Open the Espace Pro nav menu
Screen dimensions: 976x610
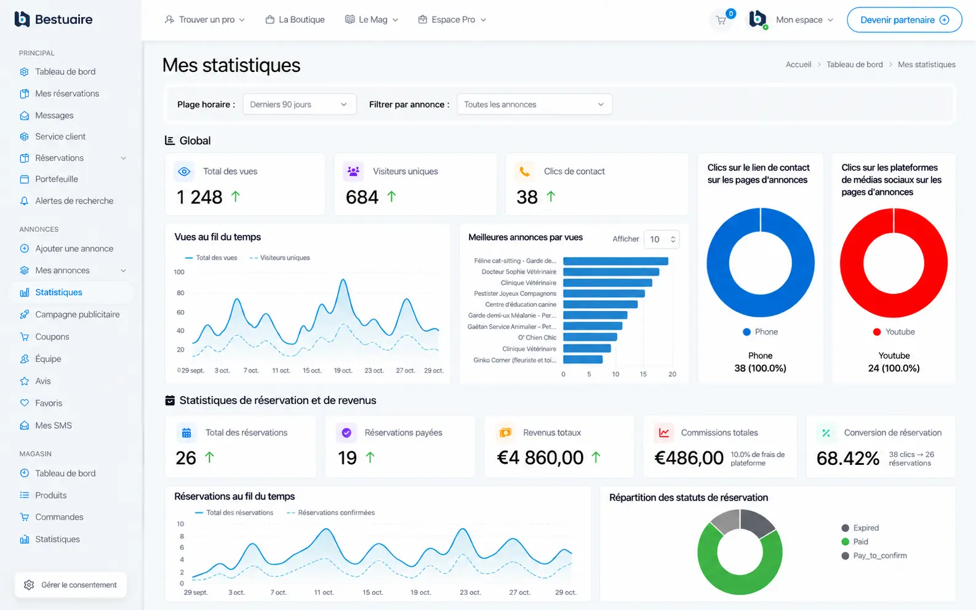click(452, 20)
